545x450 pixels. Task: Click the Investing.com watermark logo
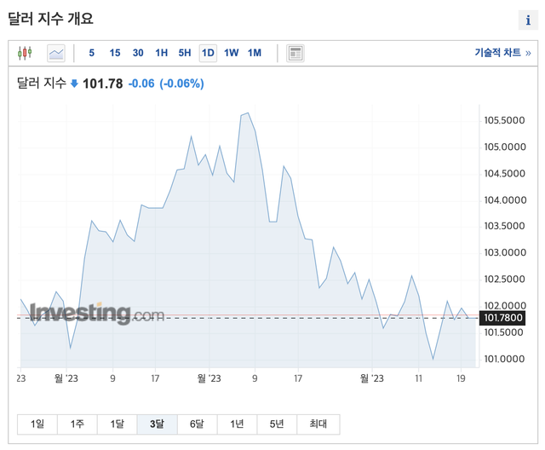click(x=96, y=314)
